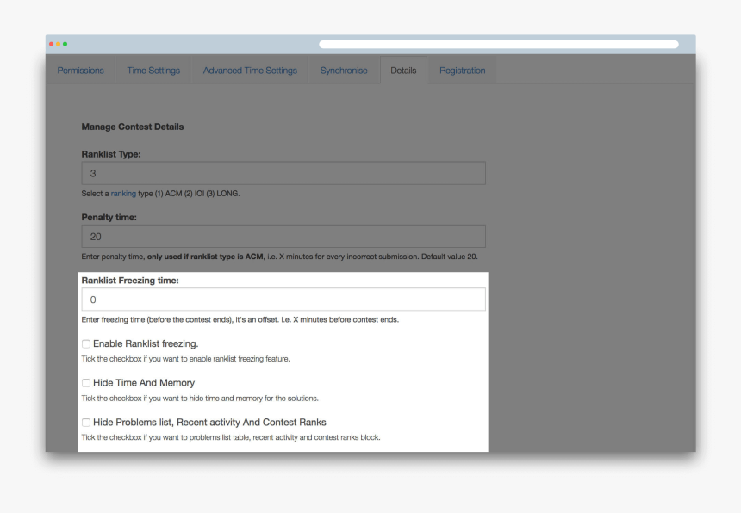Click the 'Hide Time And Memory' label text

pos(144,383)
